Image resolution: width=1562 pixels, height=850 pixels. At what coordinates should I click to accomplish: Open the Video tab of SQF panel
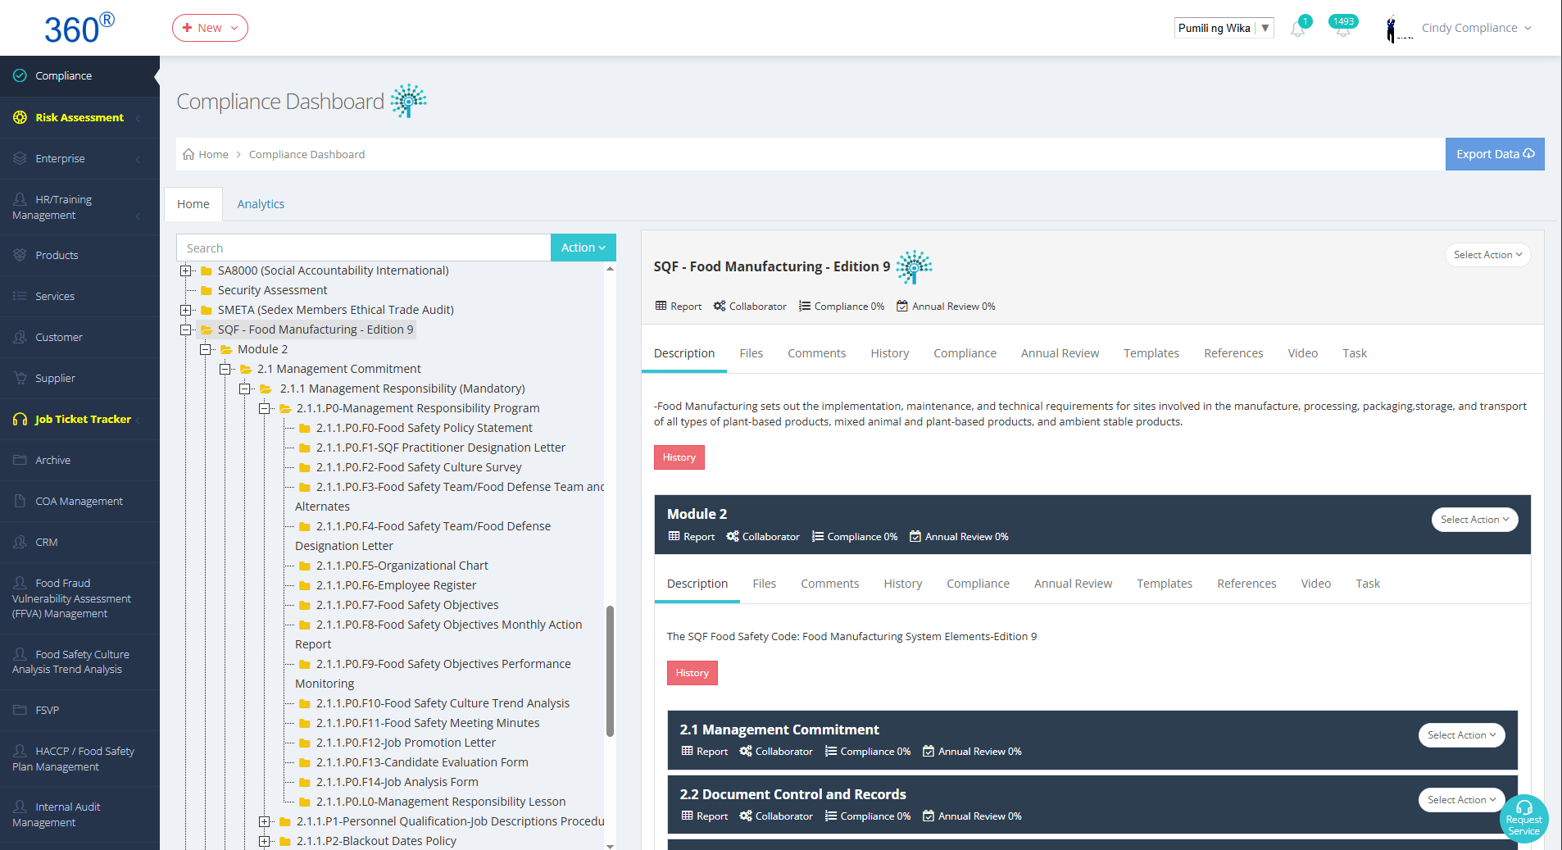1302,353
